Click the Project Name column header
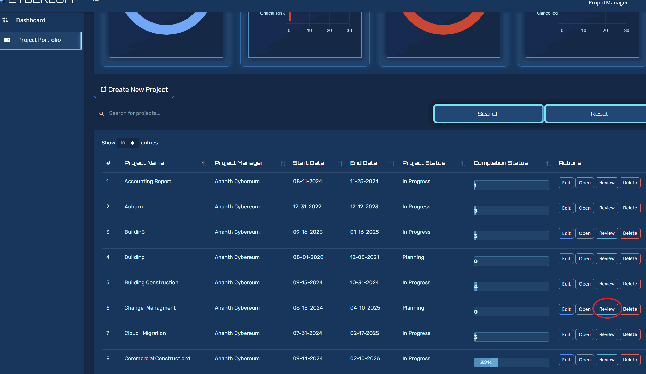 pyautogui.click(x=144, y=163)
